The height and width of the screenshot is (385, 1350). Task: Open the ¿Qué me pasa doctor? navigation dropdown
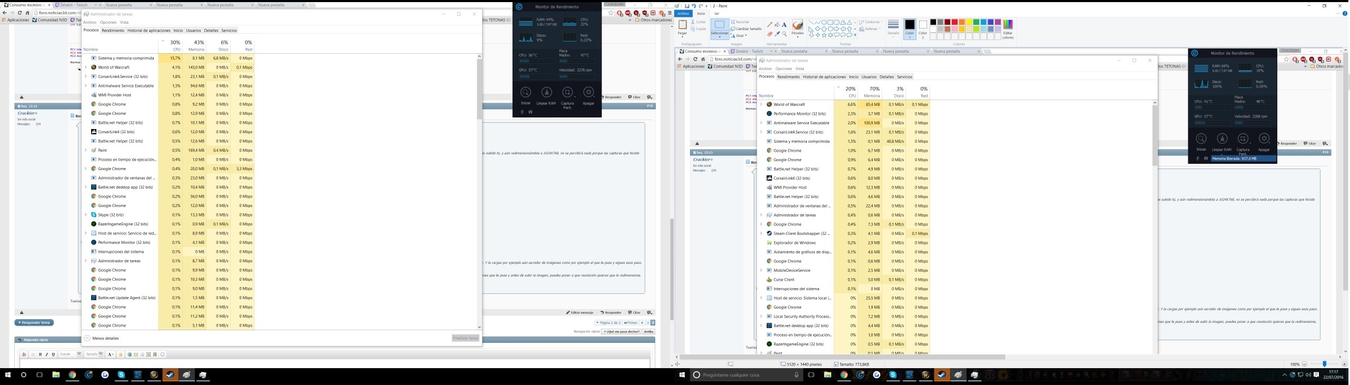coord(622,332)
